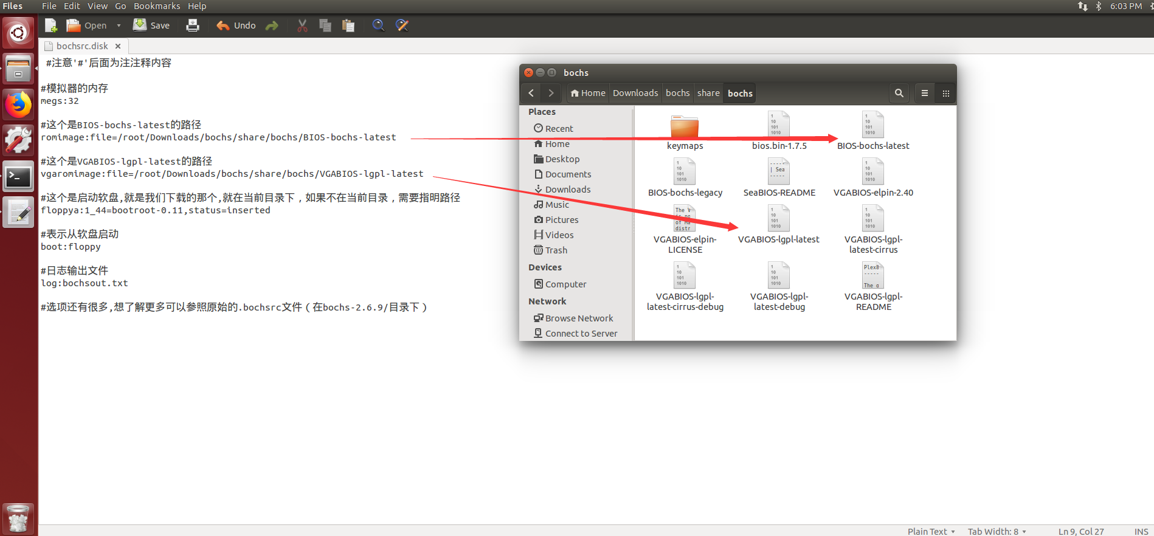Open the Go menu
1154x536 pixels.
click(120, 6)
